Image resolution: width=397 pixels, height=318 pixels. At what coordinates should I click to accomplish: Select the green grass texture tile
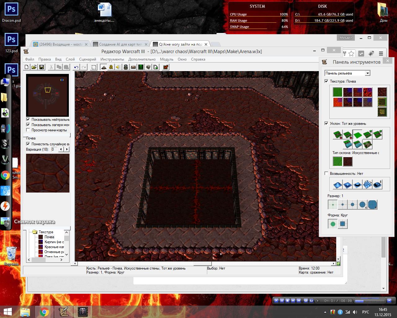click(337, 92)
